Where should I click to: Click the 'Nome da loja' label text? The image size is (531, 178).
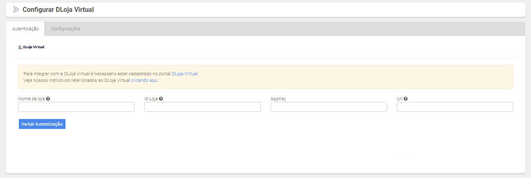[31, 99]
